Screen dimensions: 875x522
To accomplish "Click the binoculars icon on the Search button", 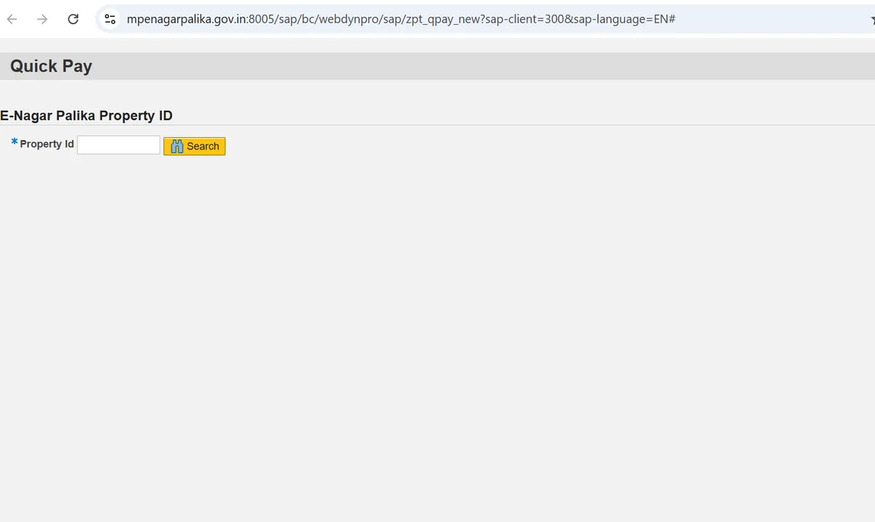I will 176,147.
